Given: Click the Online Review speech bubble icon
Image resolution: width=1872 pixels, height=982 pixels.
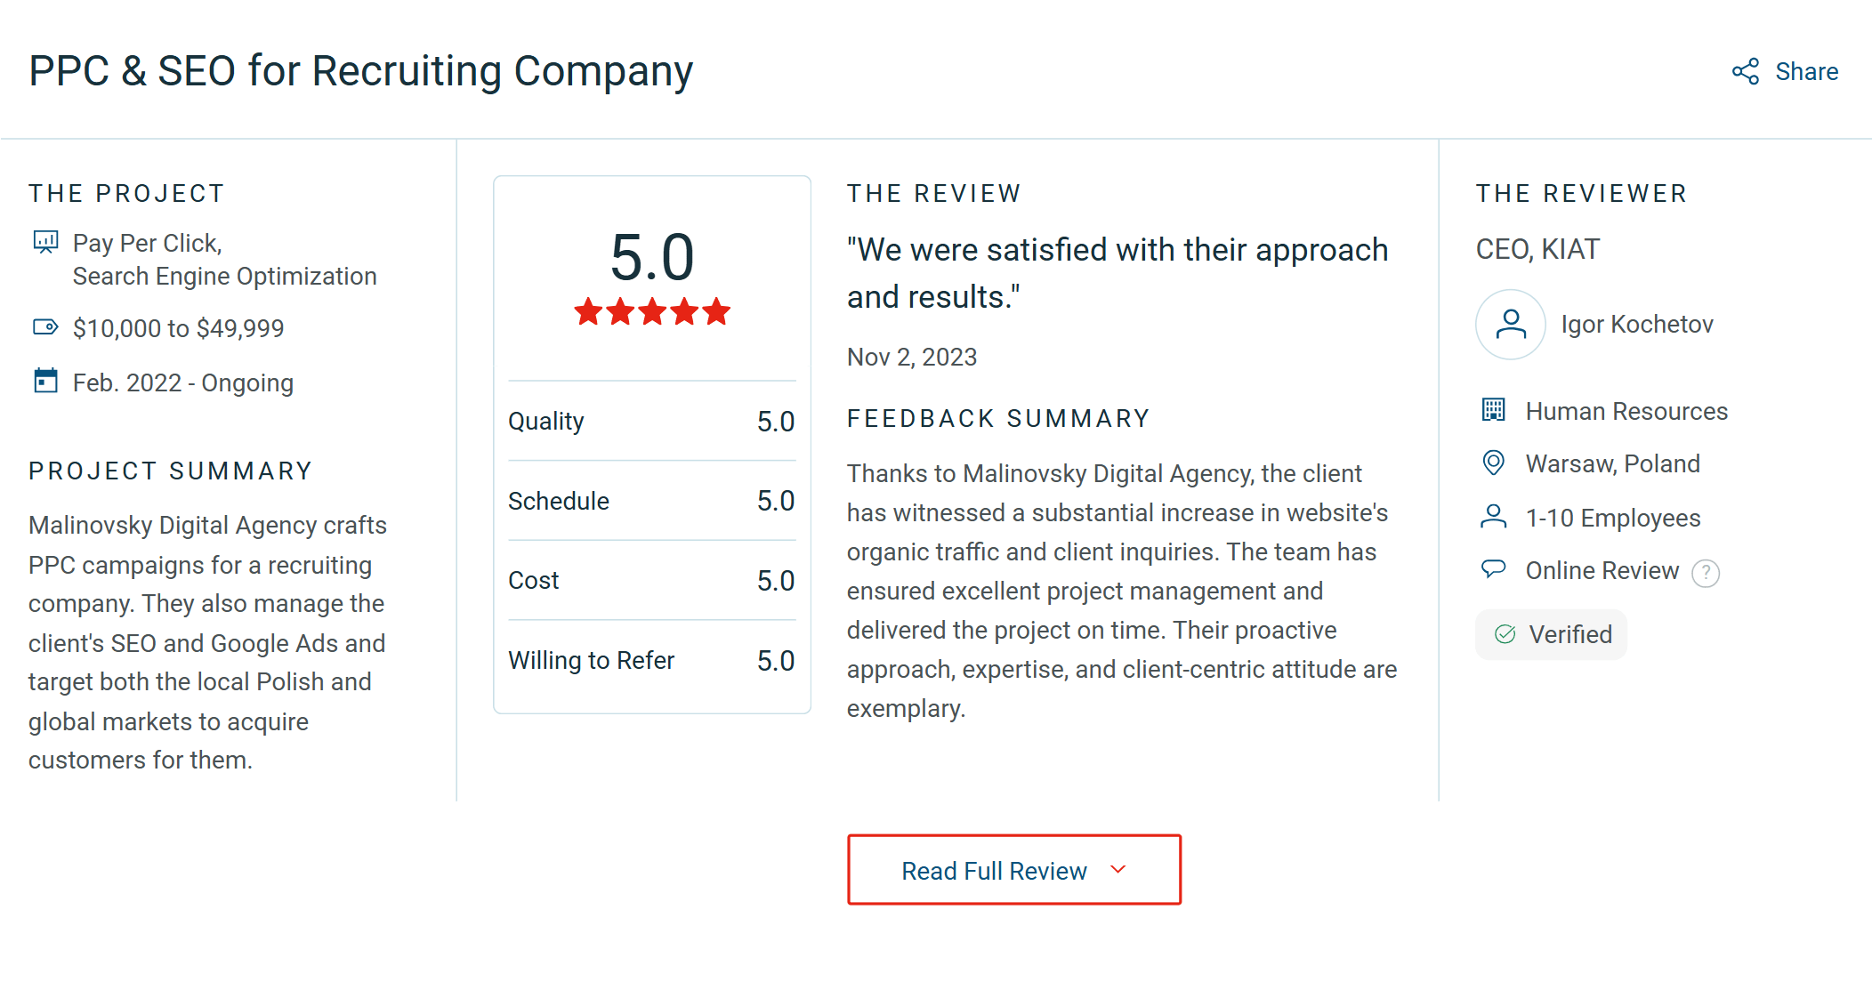Looking at the screenshot, I should point(1493,569).
